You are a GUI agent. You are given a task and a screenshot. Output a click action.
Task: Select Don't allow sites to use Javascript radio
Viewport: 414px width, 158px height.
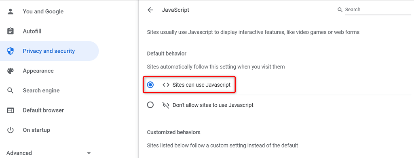[x=150, y=105]
